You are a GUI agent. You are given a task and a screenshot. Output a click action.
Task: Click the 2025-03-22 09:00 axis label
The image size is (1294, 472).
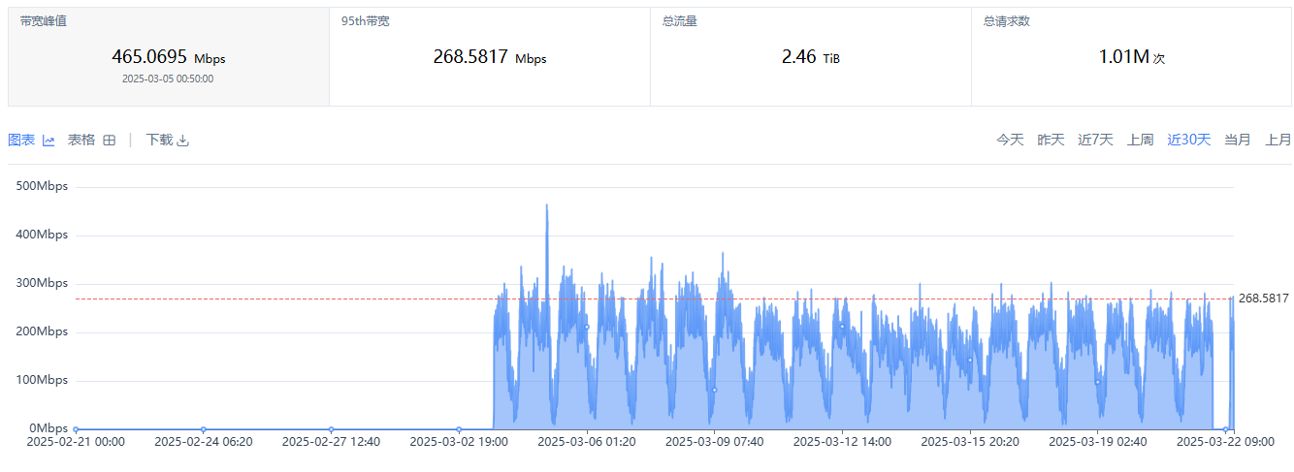(x=1224, y=442)
